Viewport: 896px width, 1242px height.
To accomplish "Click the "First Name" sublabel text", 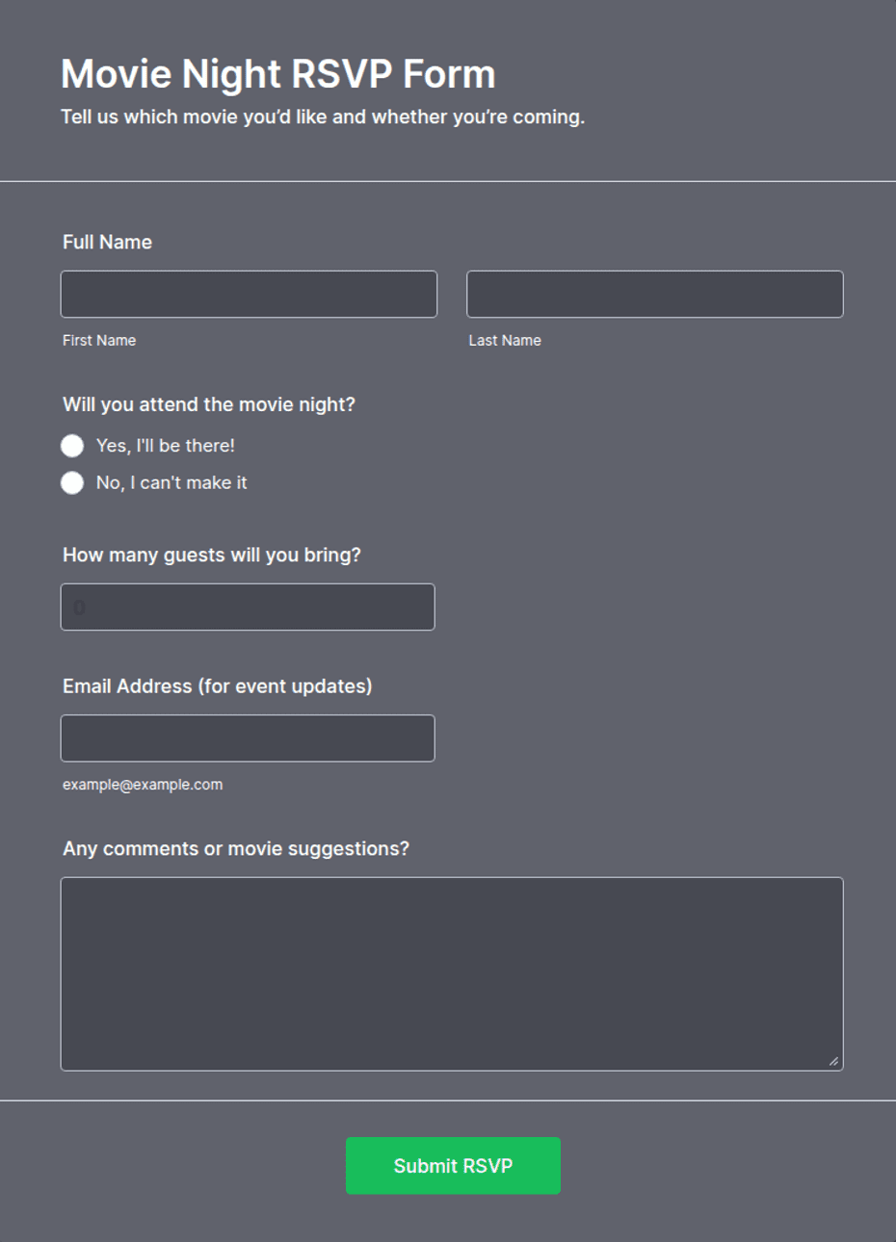I will (x=99, y=341).
